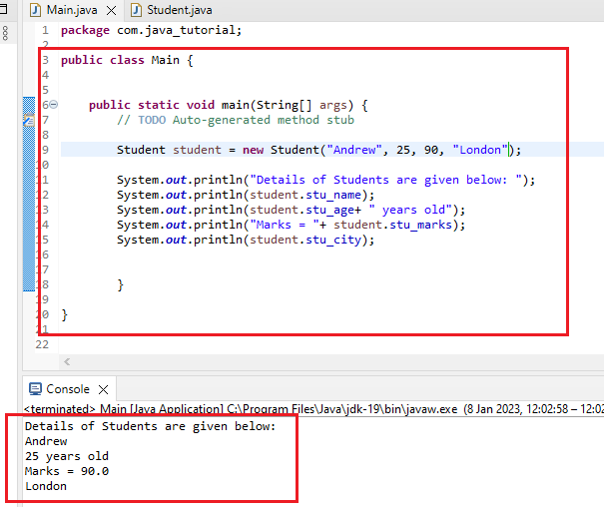Click console output 'Marks = 90.0'
604x507 pixels.
(x=67, y=471)
